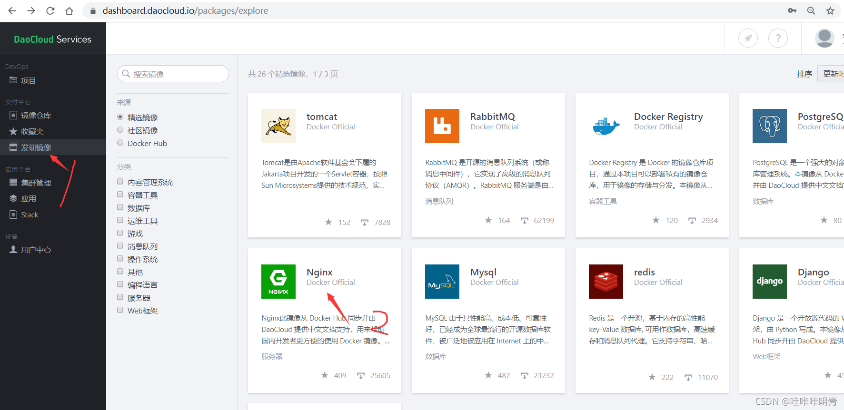Click the django green logo
Viewport: 844px width, 410px height.
[770, 282]
